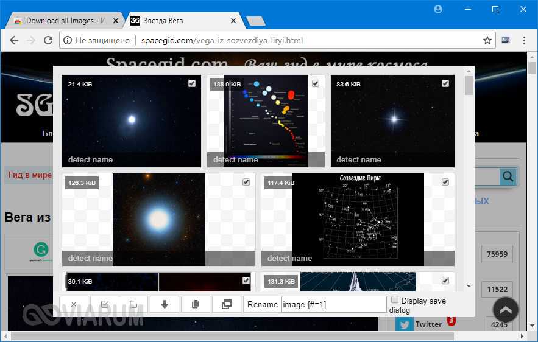Click the scroll-to-top round arrow button
Image resolution: width=538 pixels, height=342 pixels.
click(505, 310)
